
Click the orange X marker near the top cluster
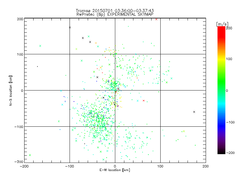click(x=96, y=43)
